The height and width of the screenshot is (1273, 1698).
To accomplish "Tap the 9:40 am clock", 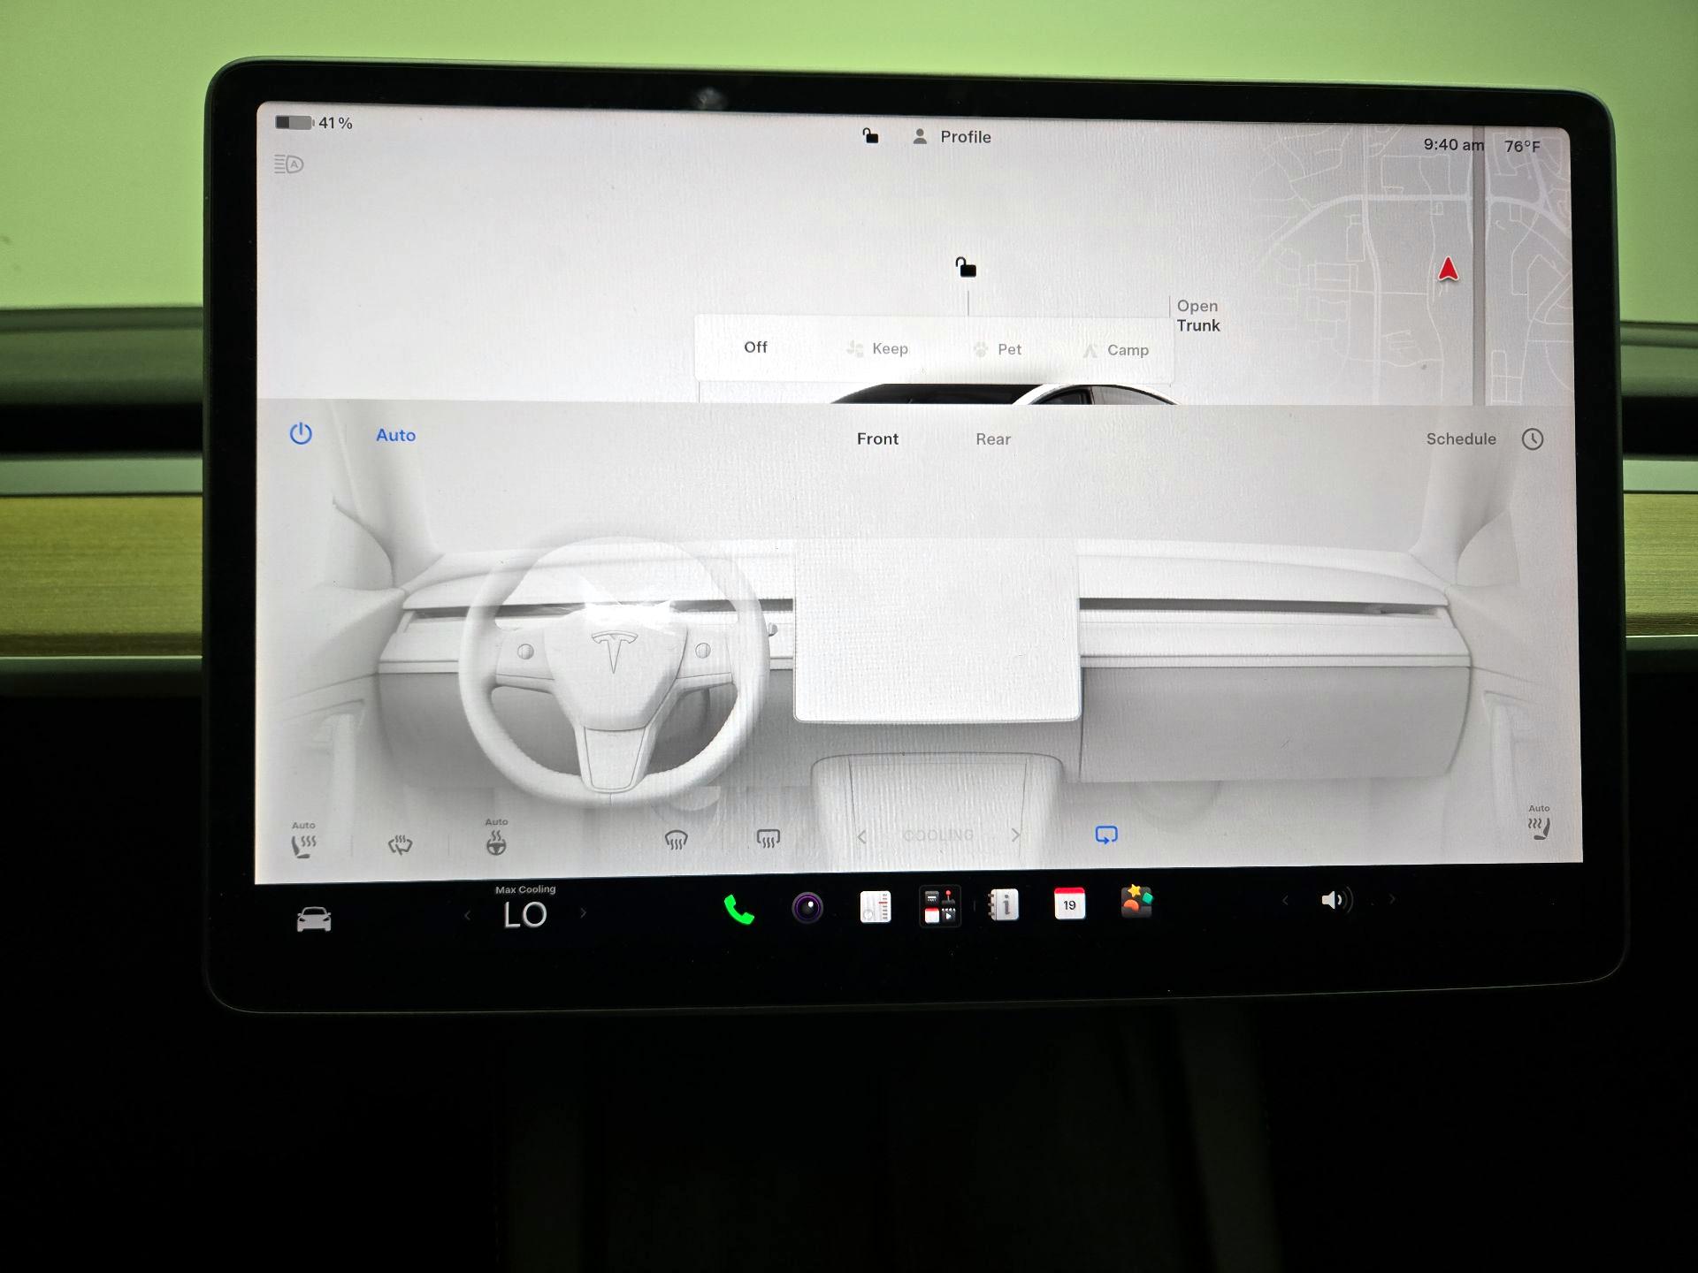I will tap(1453, 144).
